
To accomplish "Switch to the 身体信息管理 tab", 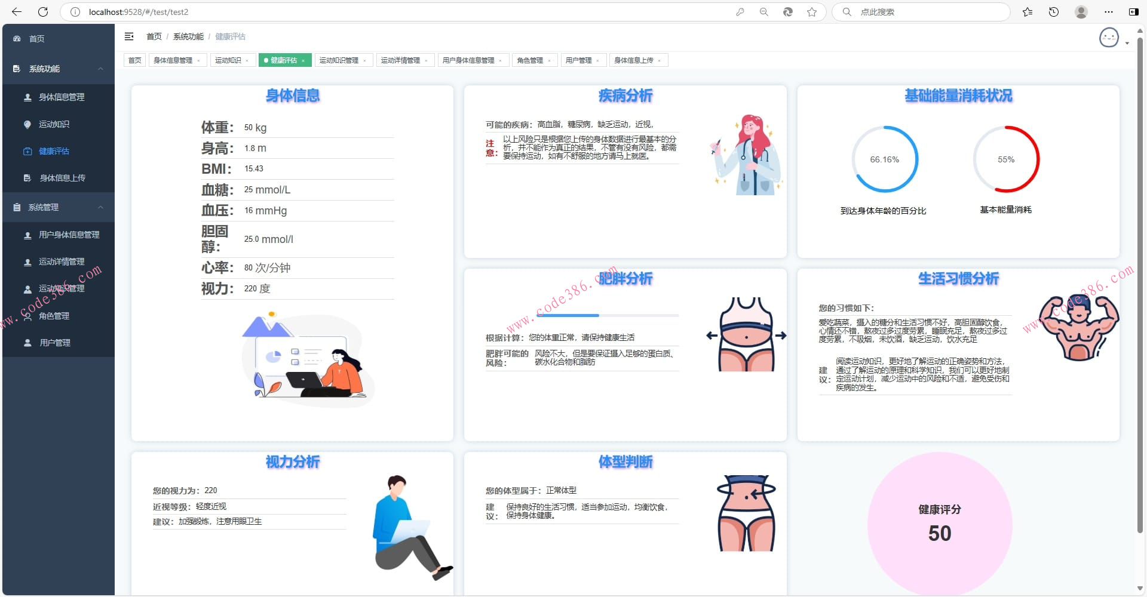I will [x=173, y=60].
